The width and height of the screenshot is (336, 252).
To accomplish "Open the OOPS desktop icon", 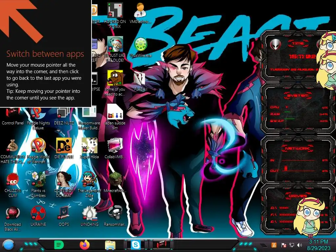I will [x=64, y=217].
